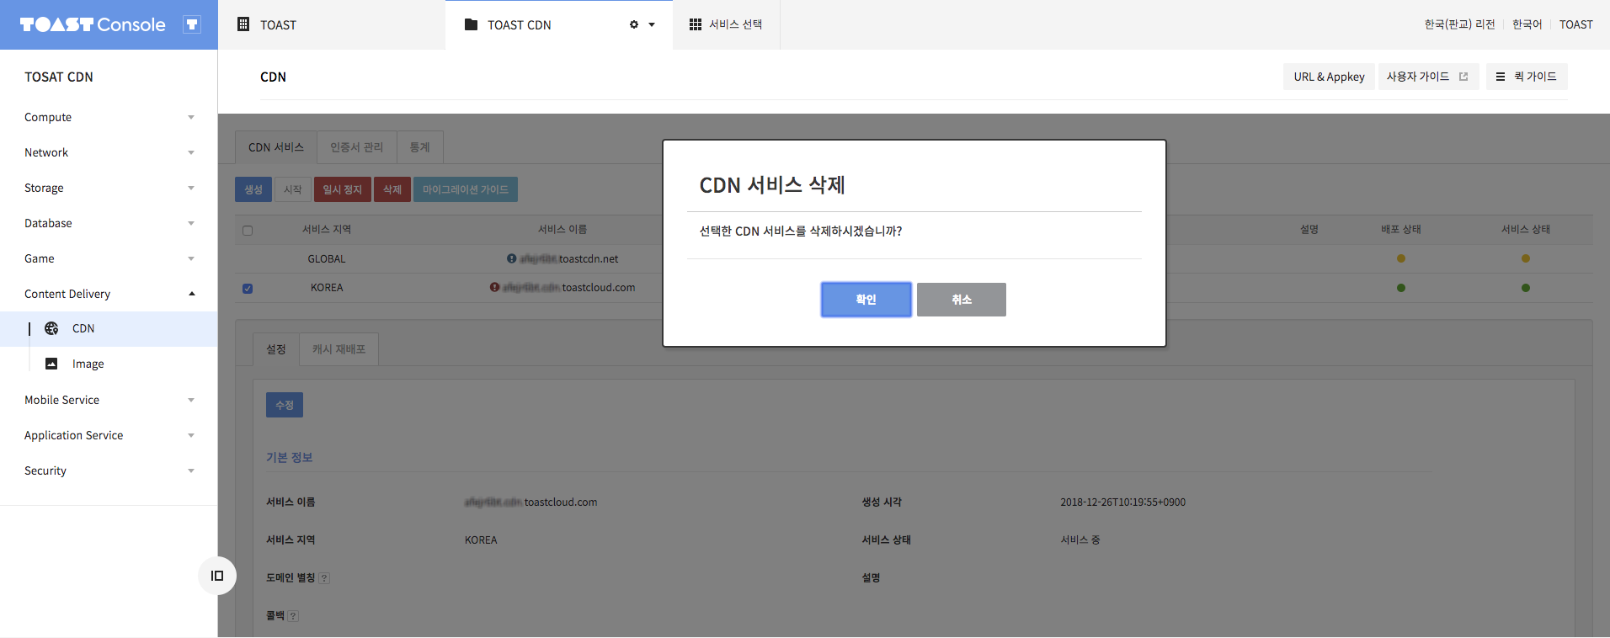Click the GLOBAL service region cell
Image resolution: width=1610 pixels, height=638 pixels.
click(327, 259)
